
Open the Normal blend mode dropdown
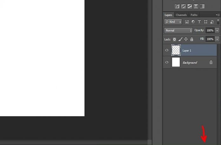178,30
